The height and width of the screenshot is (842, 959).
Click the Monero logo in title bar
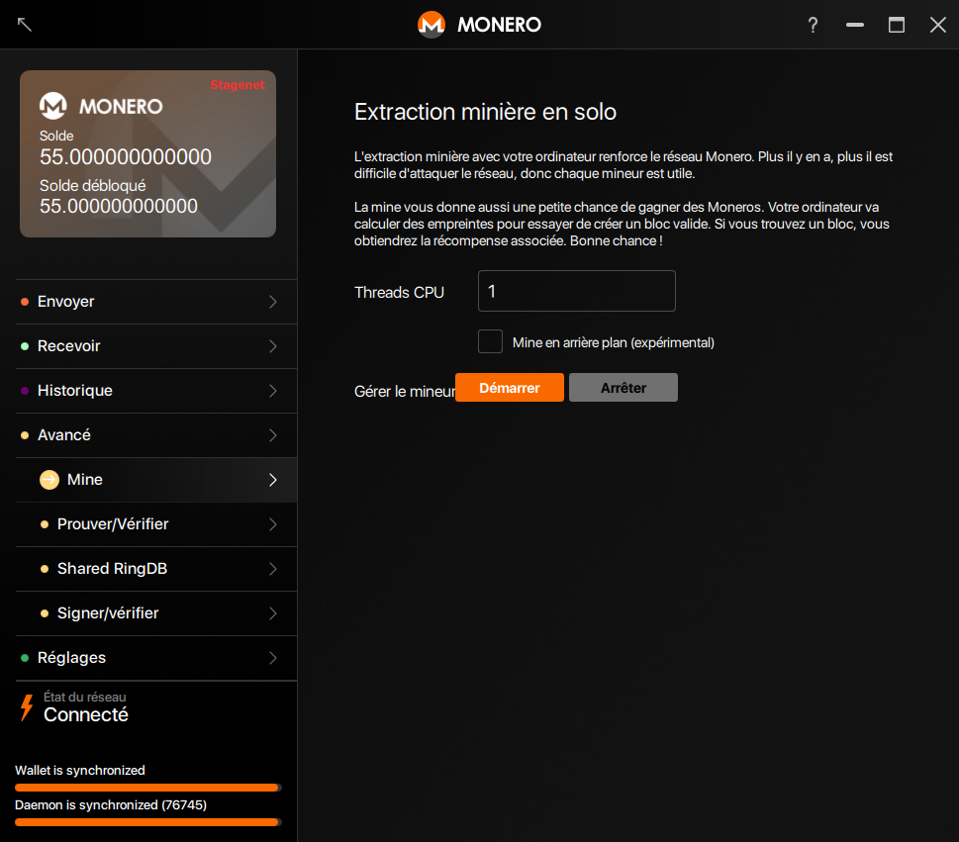point(432,25)
